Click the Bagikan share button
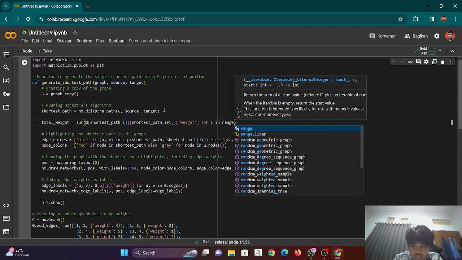 416,36
